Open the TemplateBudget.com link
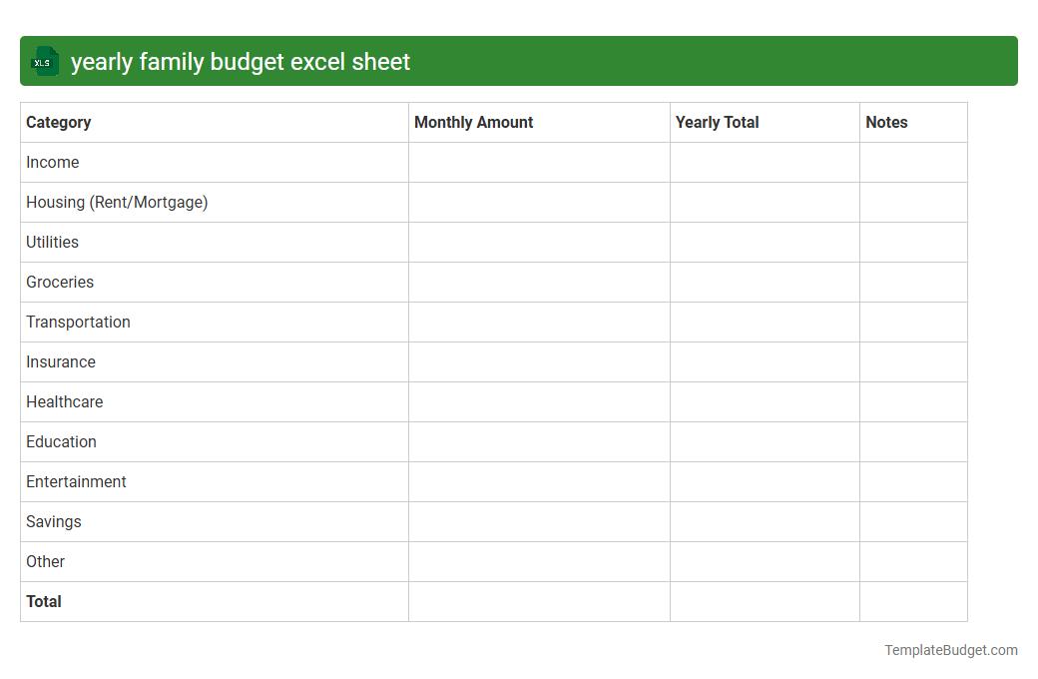The height and width of the screenshot is (679, 1038). coord(950,650)
